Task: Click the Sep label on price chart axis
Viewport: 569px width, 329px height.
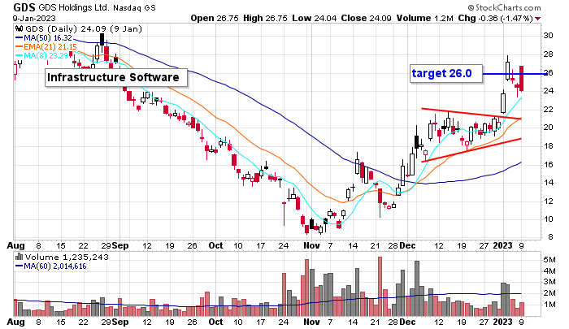Action: (x=120, y=245)
